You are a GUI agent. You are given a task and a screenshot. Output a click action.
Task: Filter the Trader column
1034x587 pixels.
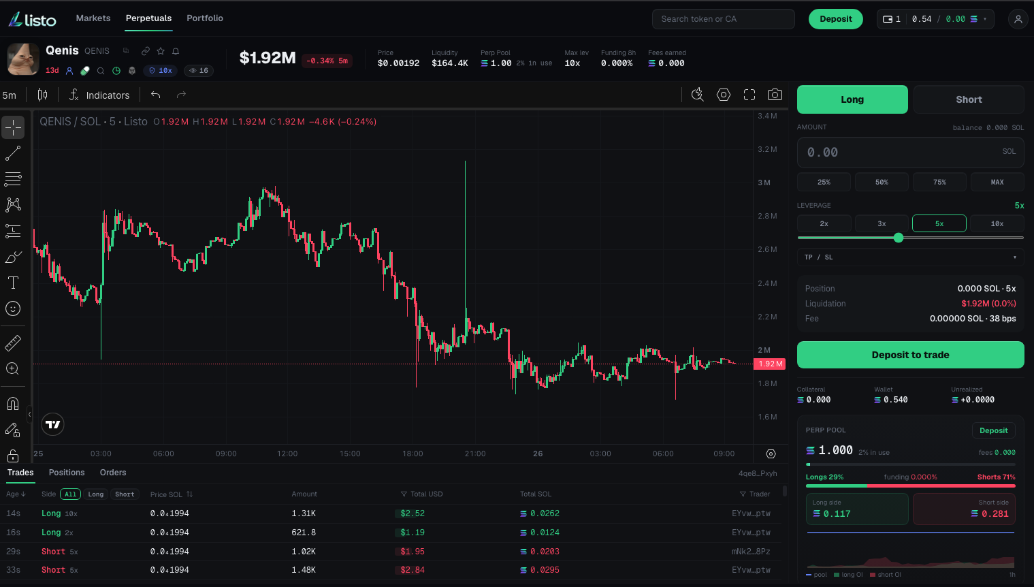coord(755,494)
